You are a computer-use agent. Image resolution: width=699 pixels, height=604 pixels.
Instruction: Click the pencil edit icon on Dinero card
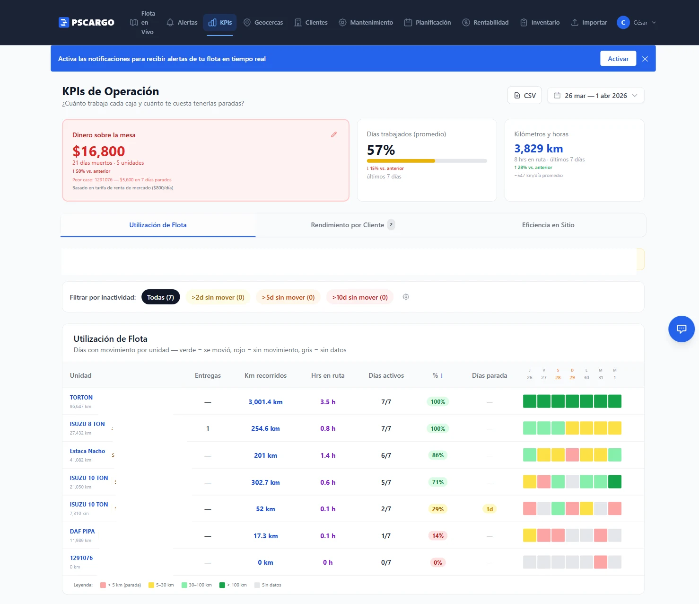(333, 135)
